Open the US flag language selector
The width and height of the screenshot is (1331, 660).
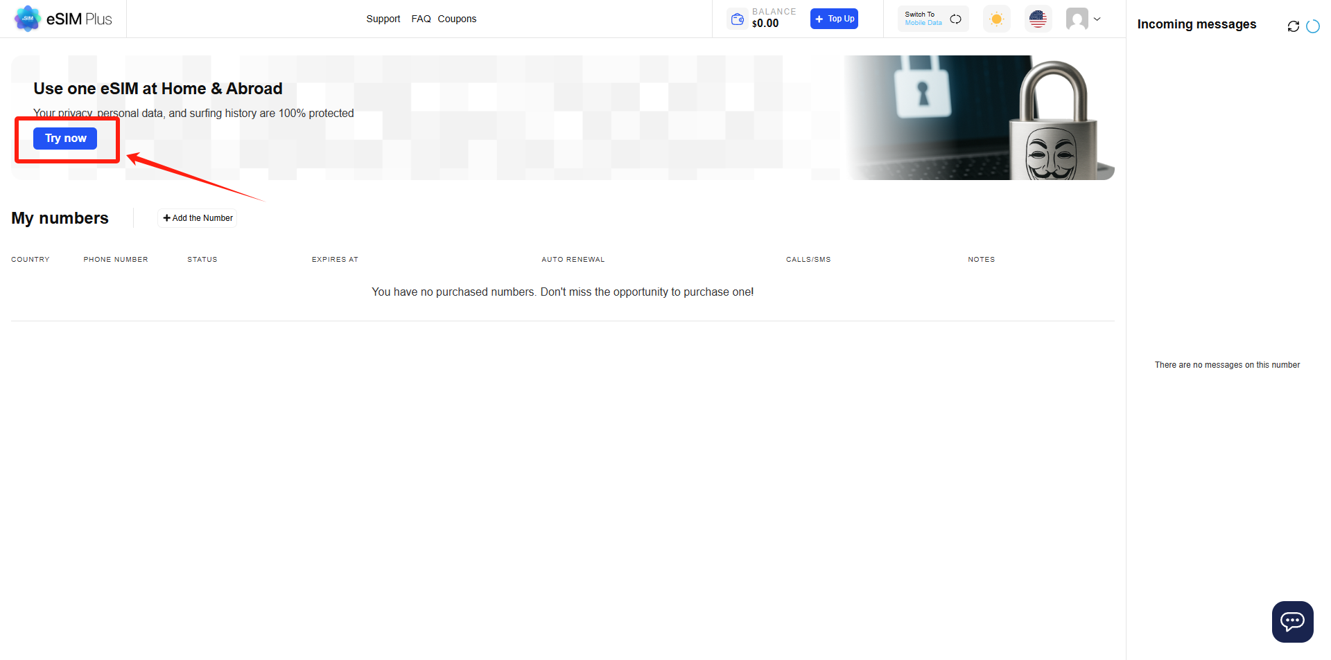pos(1038,19)
